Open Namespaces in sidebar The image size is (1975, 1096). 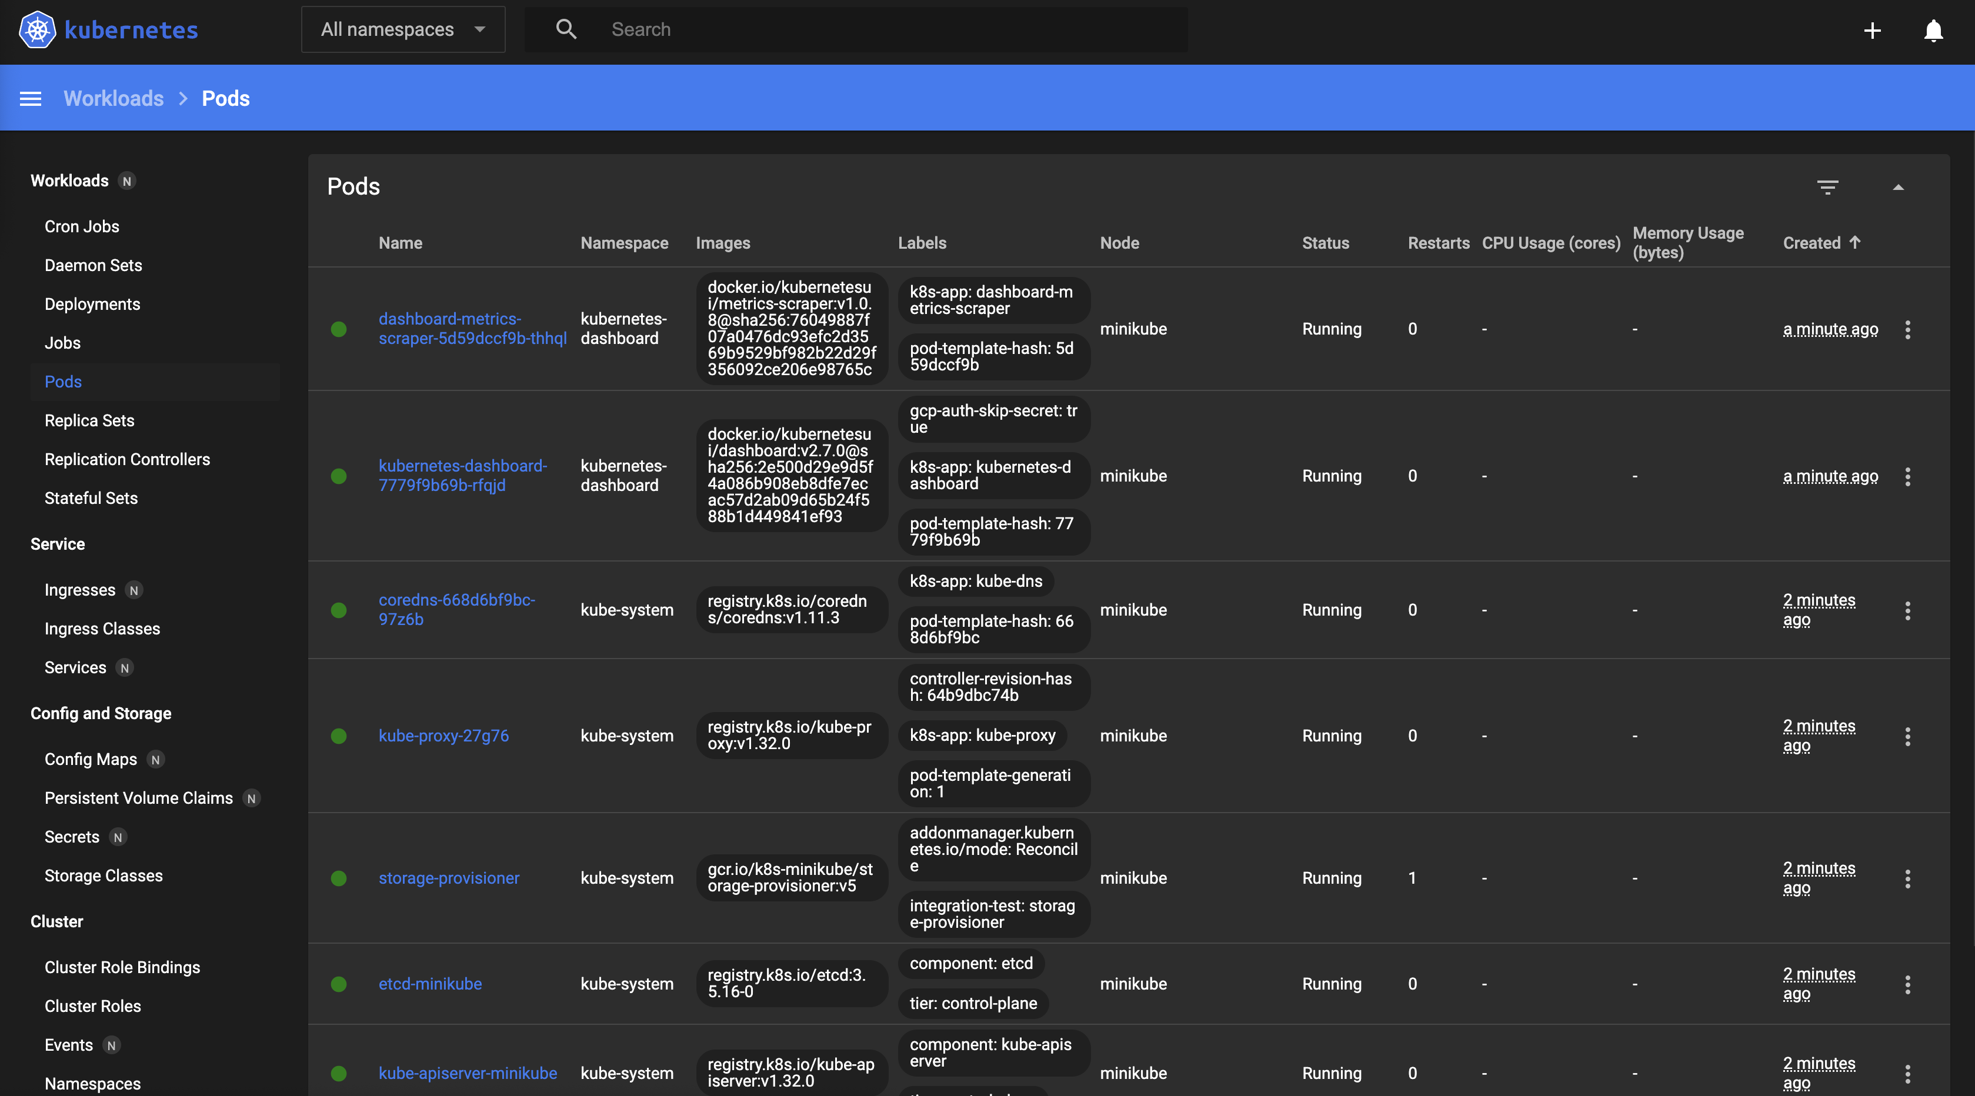click(x=93, y=1084)
